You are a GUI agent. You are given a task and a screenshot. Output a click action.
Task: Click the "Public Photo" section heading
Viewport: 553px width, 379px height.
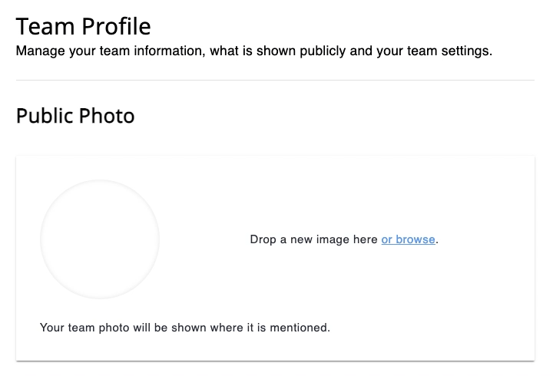pos(75,116)
